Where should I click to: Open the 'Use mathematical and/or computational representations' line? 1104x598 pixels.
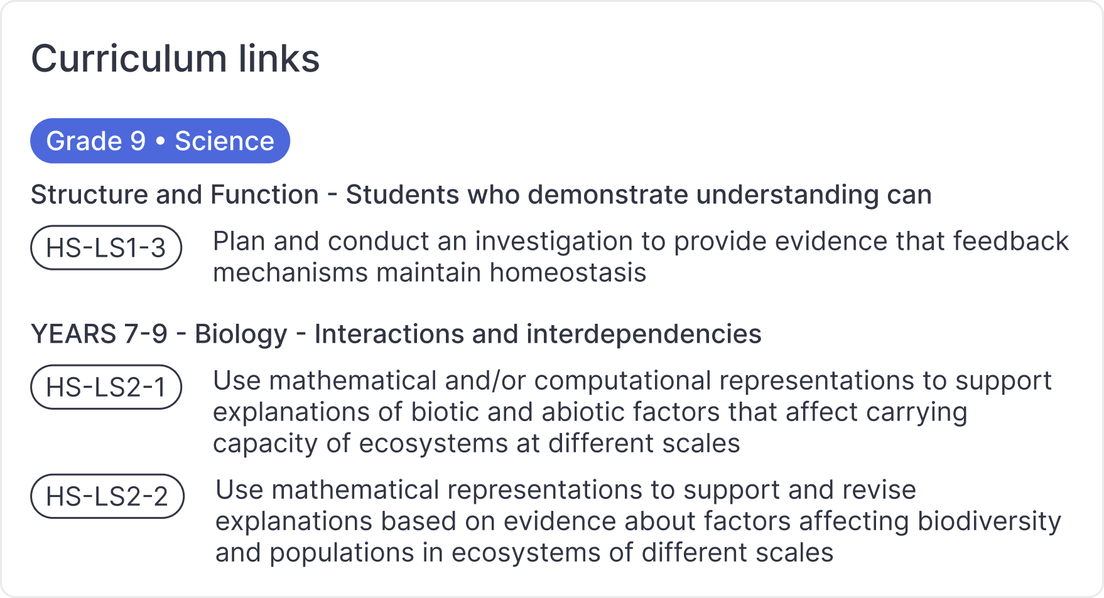pos(632,381)
